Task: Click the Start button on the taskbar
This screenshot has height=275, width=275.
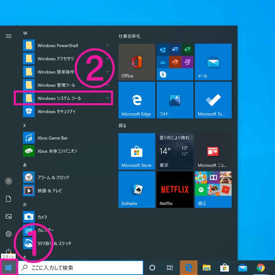Action: point(8,267)
